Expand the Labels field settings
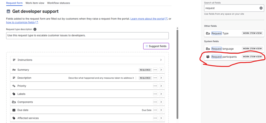This screenshot has width=266, height=123. click(x=161, y=94)
